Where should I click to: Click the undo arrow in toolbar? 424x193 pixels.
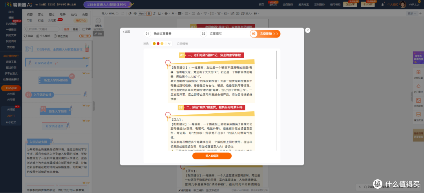(x=117, y=13)
